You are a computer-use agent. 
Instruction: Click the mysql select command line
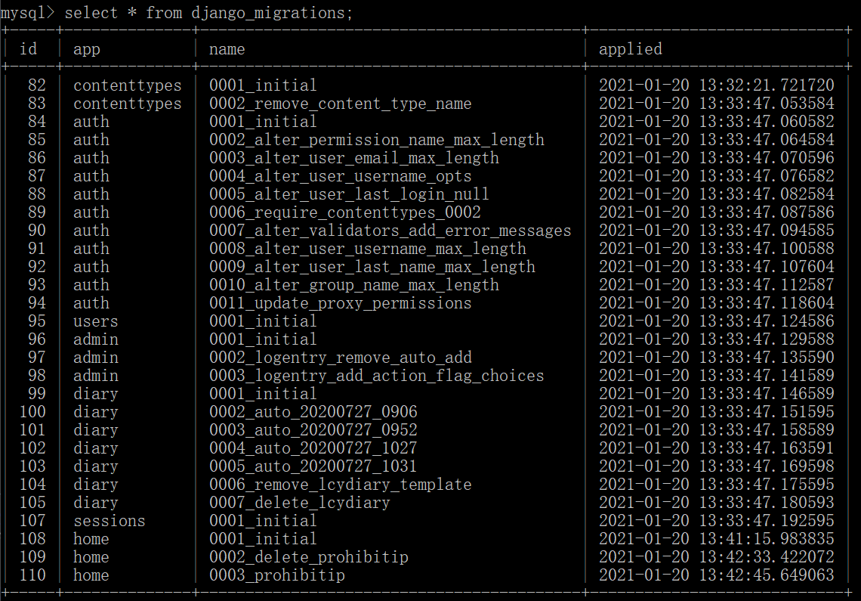coord(177,13)
